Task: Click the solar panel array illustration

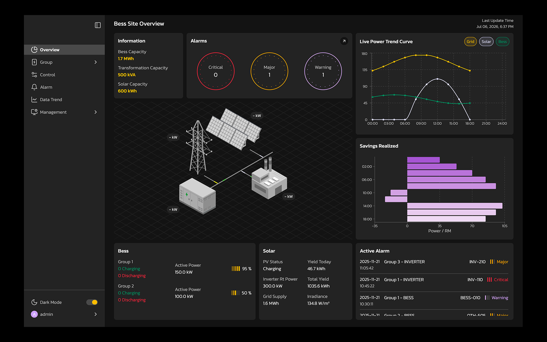Action: [234, 129]
